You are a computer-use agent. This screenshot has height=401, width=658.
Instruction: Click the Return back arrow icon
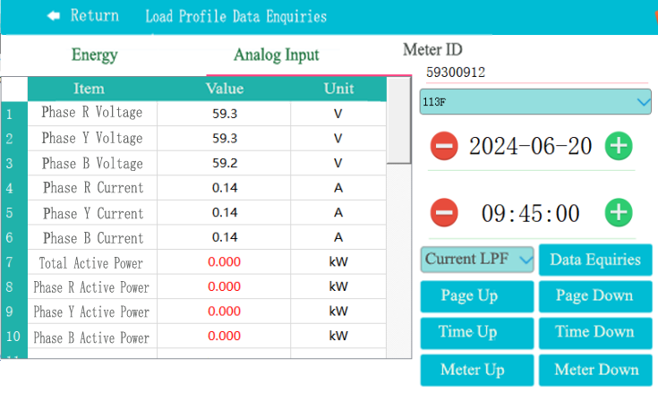[x=54, y=16]
